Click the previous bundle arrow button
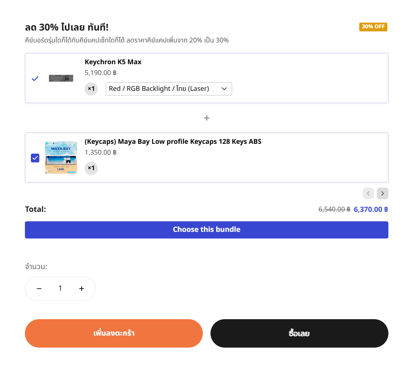Screen dimensions: 414x376 368,193
